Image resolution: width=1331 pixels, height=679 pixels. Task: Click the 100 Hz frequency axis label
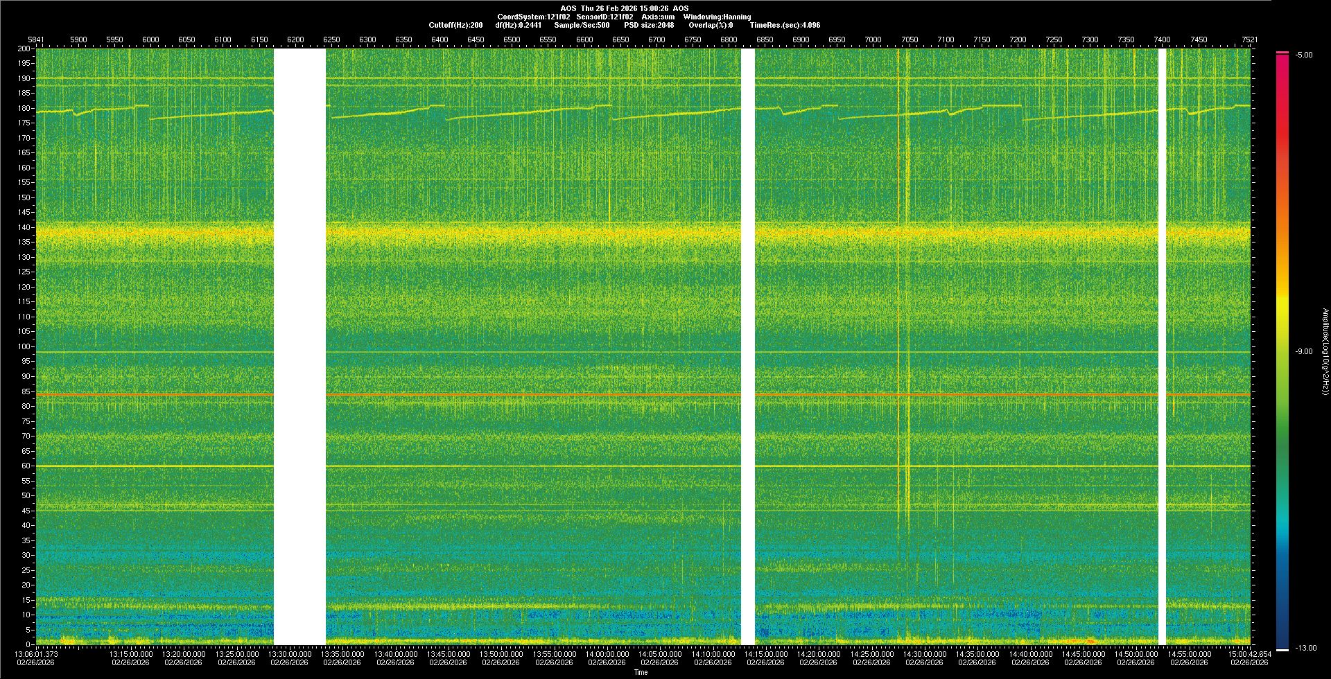(x=24, y=346)
